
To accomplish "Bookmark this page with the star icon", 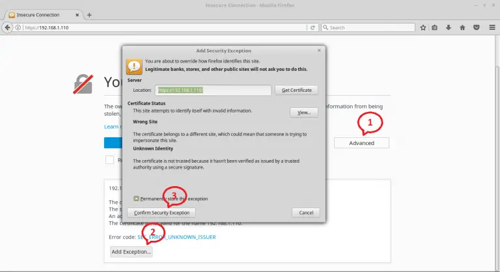I will tap(424, 28).
